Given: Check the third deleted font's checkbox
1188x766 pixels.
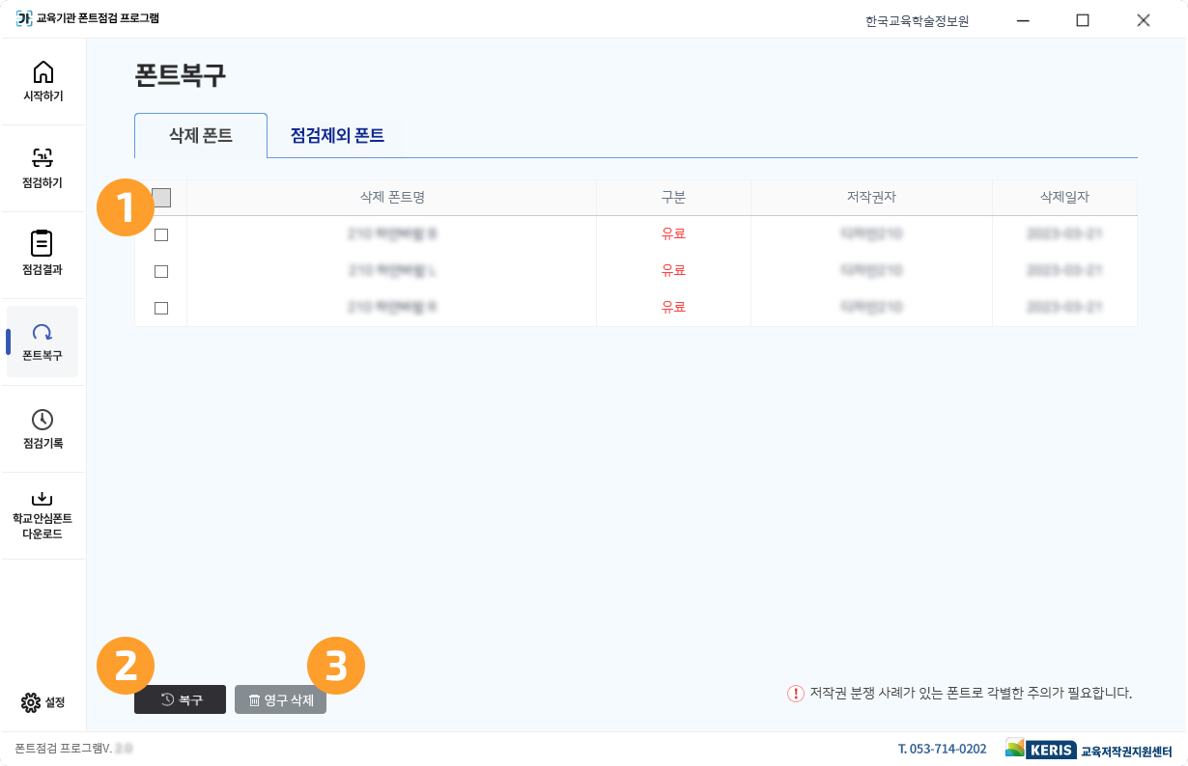Looking at the screenshot, I should coord(160,308).
